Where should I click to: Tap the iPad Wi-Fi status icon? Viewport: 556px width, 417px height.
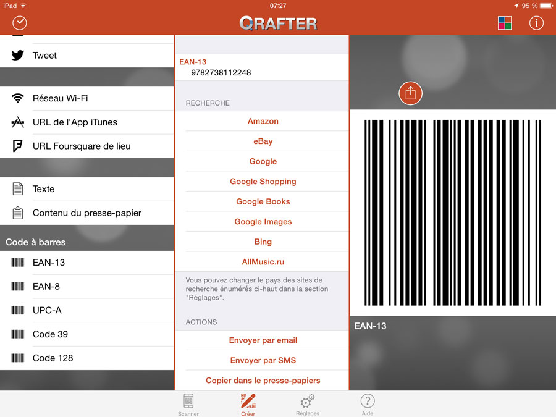[x=23, y=6]
